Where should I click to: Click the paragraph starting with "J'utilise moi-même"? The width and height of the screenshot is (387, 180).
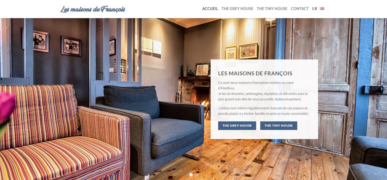pyautogui.click(x=263, y=111)
